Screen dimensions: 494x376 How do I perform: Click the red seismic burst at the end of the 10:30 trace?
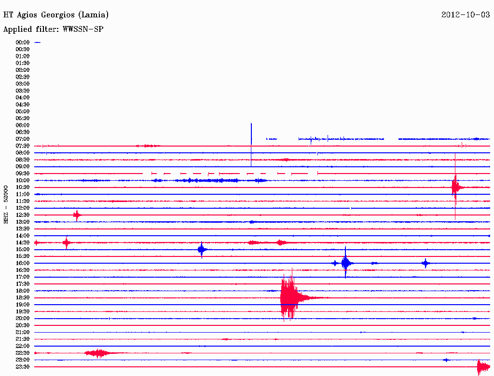(x=455, y=188)
